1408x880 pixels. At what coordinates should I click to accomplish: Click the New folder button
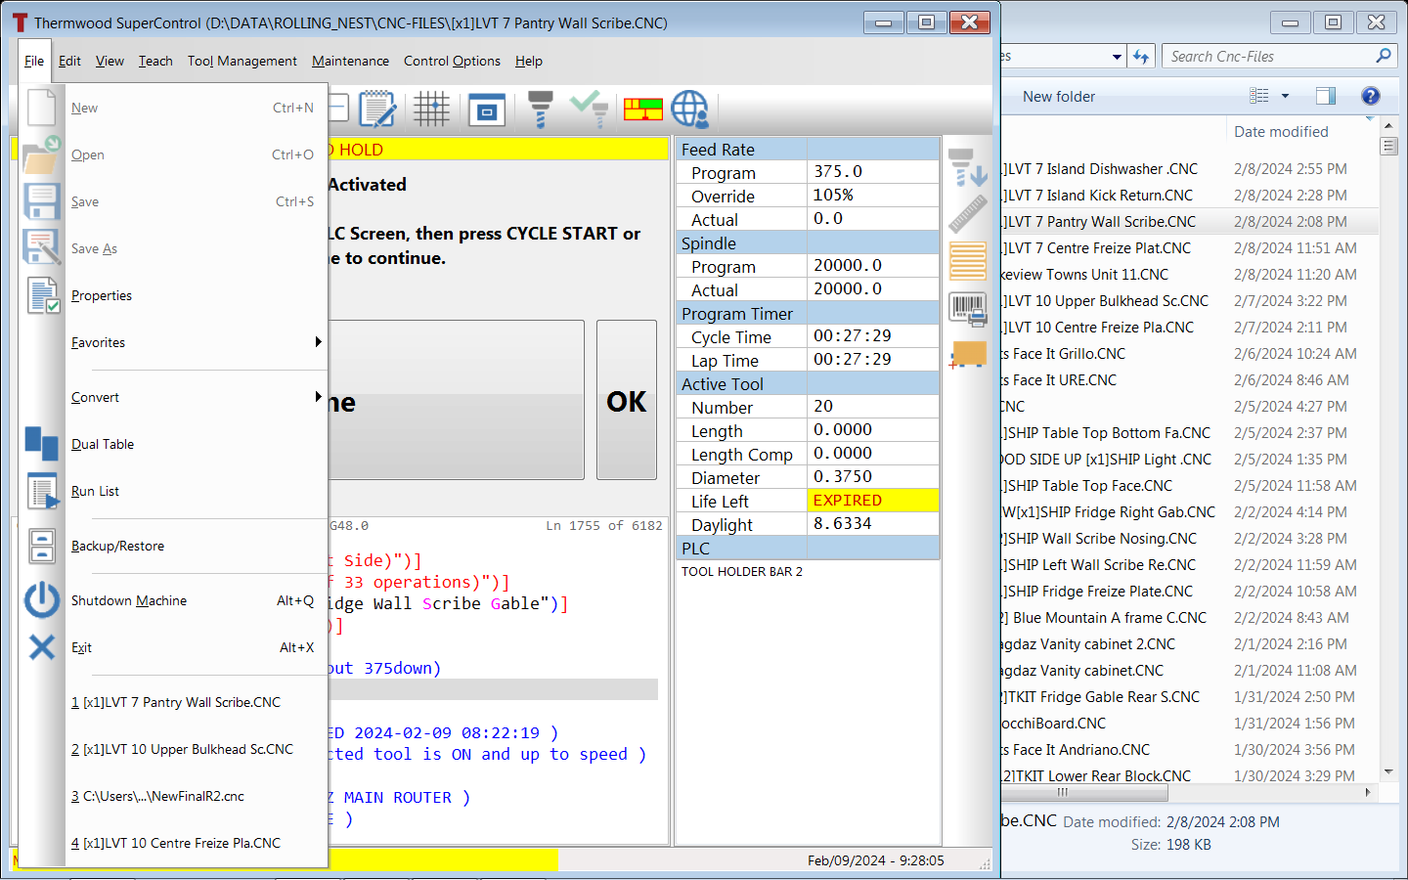(1058, 96)
